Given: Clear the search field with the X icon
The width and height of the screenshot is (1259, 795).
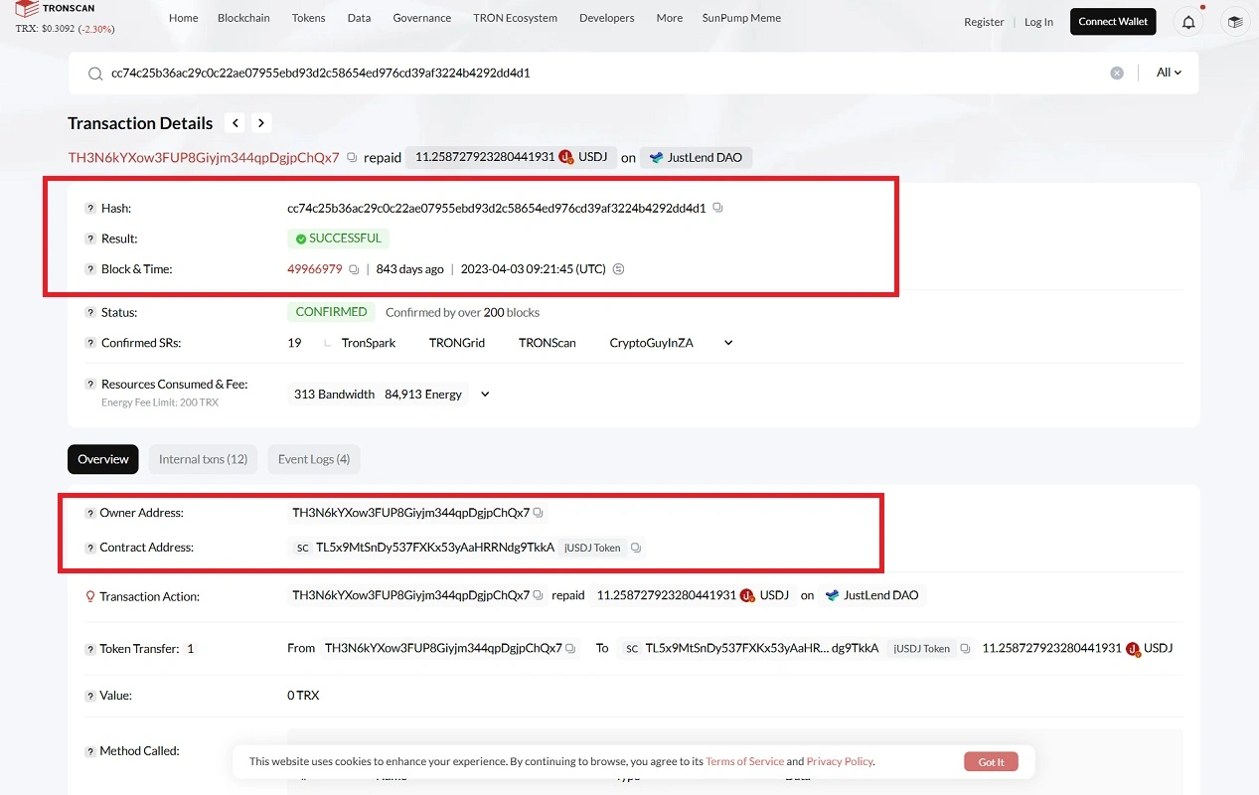Looking at the screenshot, I should [x=1117, y=73].
